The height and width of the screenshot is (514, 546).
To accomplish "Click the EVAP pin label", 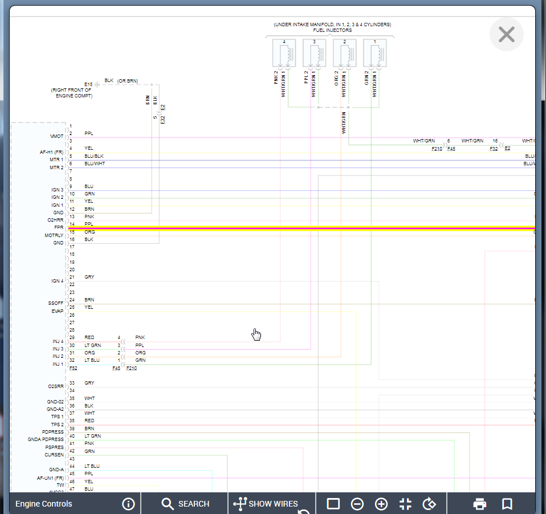I will pyautogui.click(x=58, y=311).
